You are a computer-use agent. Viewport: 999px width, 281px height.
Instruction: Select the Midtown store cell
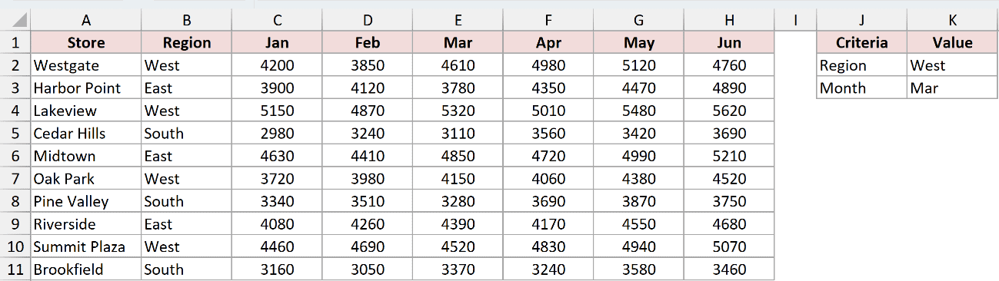[86, 156]
